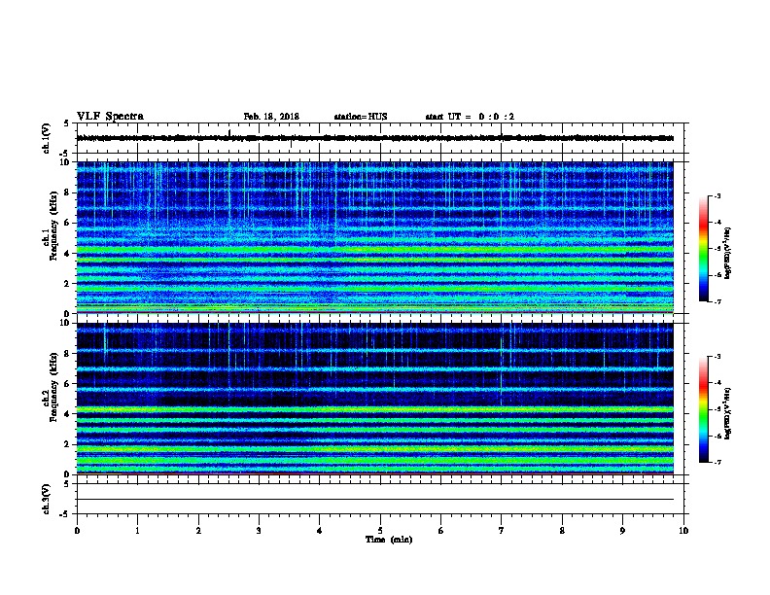Click the "ch.3(V)" axis label
Image resolution: width=770 pixels, height=595 pixels.
(46, 499)
